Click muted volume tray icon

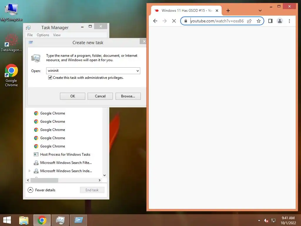coord(266,220)
